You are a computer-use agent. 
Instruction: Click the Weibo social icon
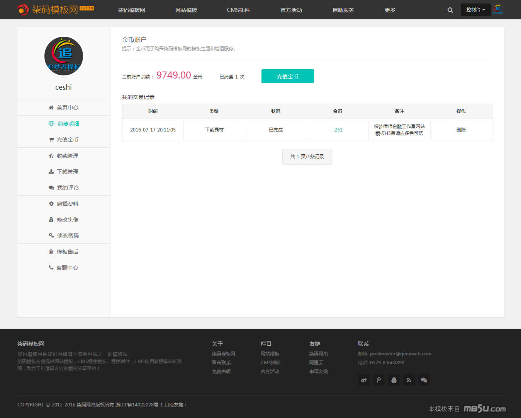pyautogui.click(x=363, y=380)
